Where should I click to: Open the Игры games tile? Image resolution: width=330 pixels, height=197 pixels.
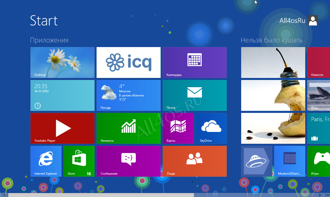click(x=319, y=161)
